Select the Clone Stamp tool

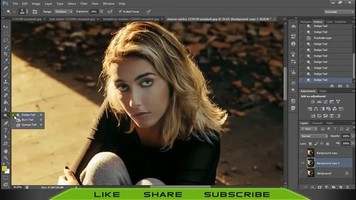[6, 82]
